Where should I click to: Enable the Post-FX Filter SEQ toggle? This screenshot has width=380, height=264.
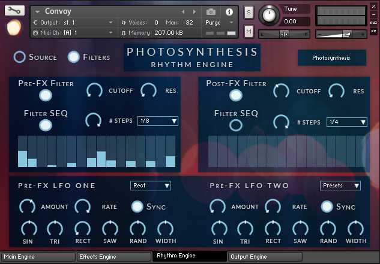(x=236, y=125)
